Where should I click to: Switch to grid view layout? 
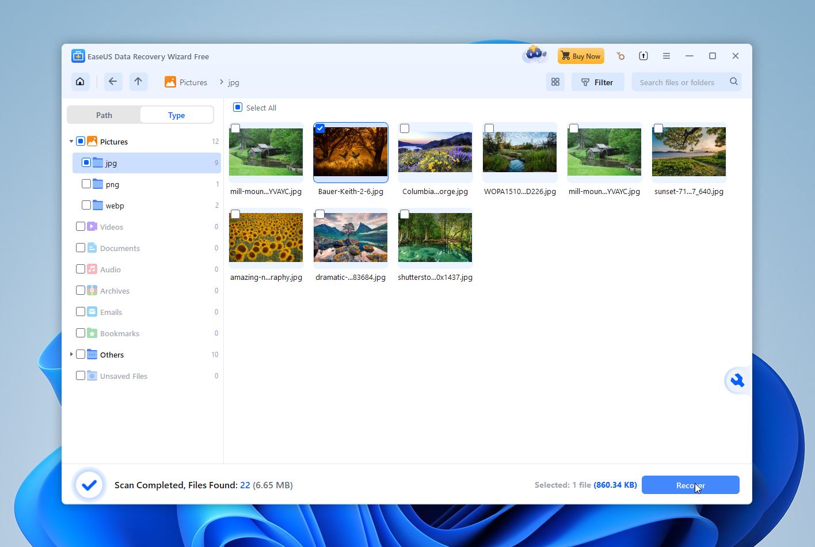(555, 82)
